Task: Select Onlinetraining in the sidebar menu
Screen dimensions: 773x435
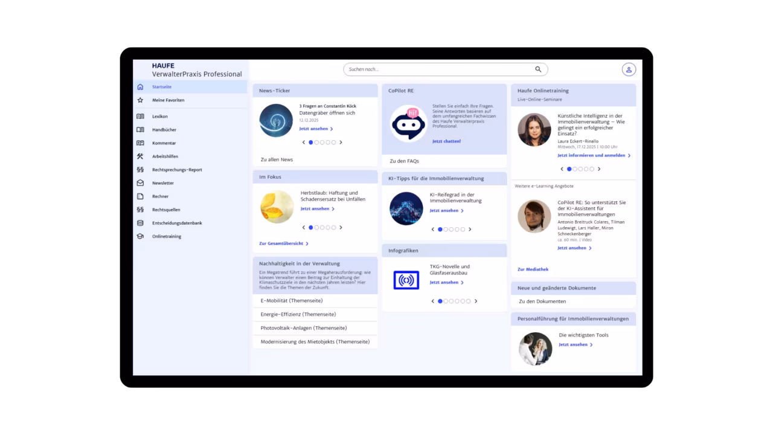Action: tap(167, 236)
